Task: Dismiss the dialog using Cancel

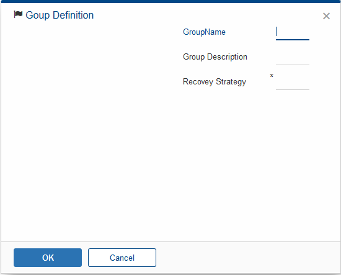Action: coord(122,258)
